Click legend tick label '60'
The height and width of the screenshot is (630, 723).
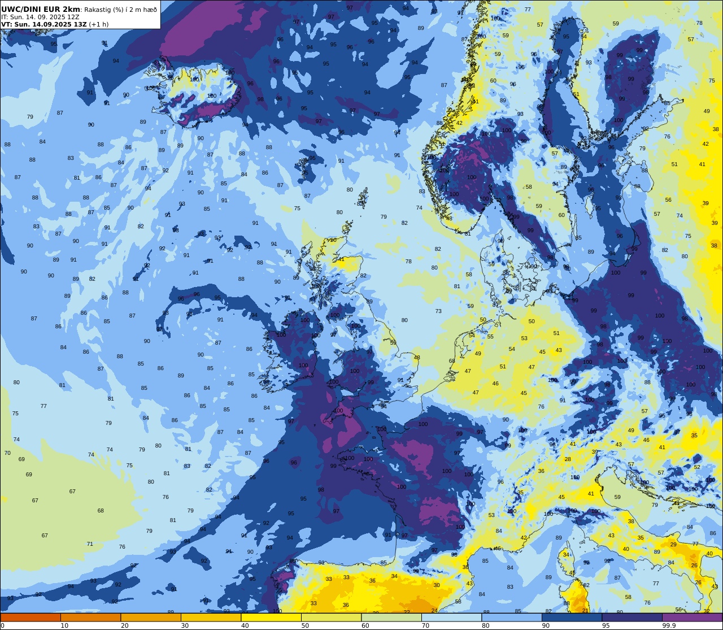coord(365,625)
